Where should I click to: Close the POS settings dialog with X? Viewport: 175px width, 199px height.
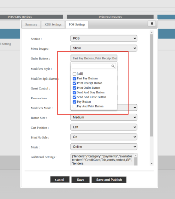[x=152, y=23]
